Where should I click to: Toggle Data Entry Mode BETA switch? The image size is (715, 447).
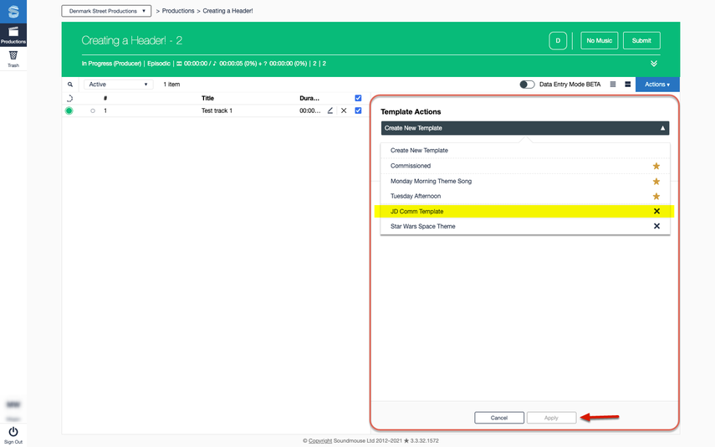[527, 85]
